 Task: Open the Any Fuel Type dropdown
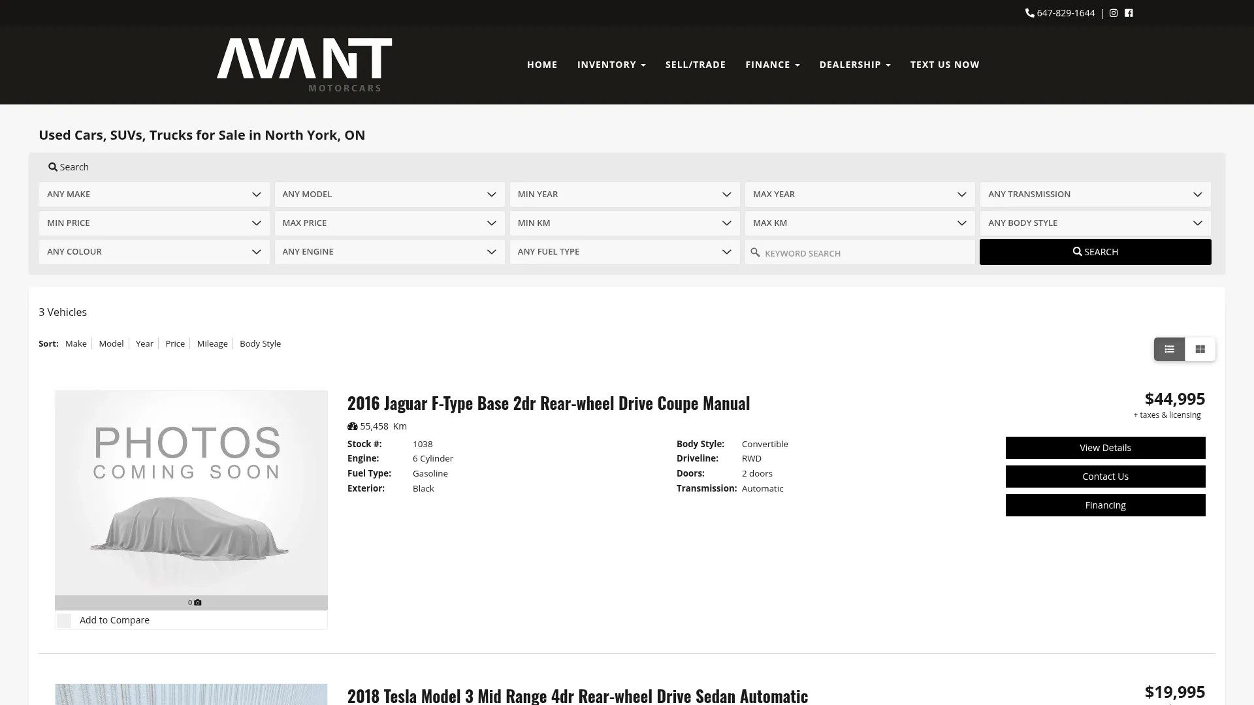pyautogui.click(x=624, y=252)
